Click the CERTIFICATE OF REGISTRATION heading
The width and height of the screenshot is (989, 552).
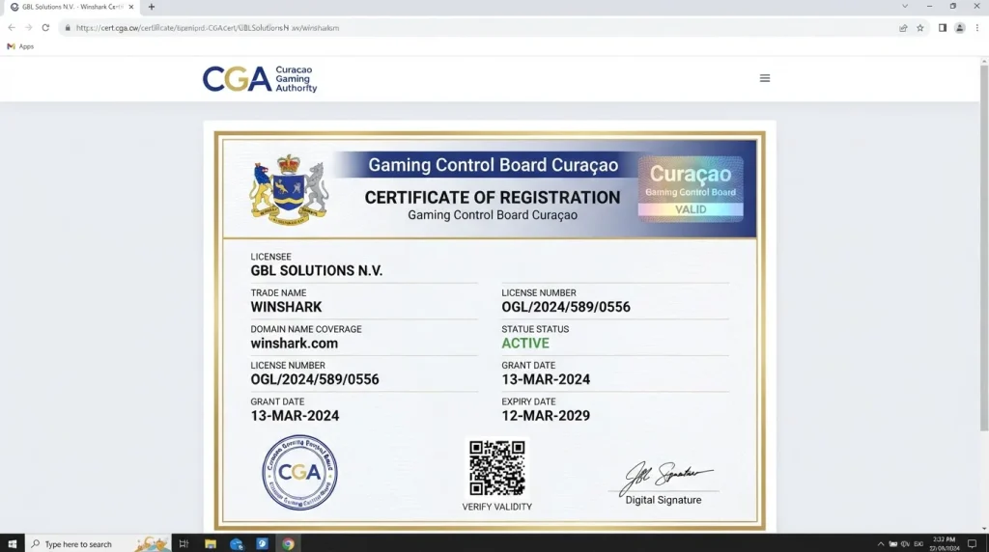[493, 197]
